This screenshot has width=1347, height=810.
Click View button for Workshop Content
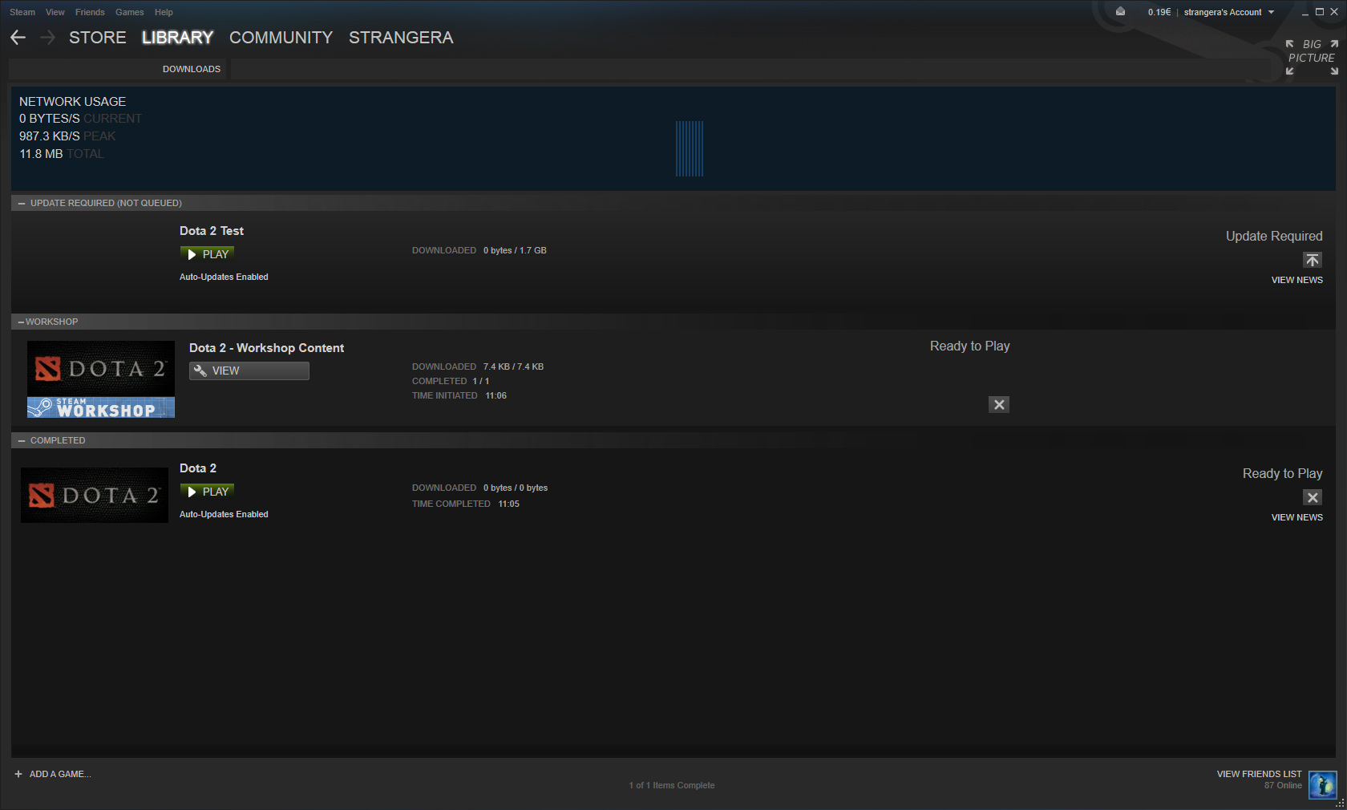[249, 371]
